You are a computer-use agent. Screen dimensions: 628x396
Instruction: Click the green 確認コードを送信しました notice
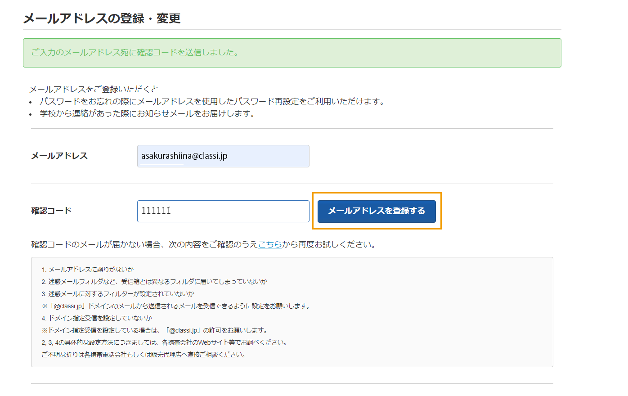(292, 53)
